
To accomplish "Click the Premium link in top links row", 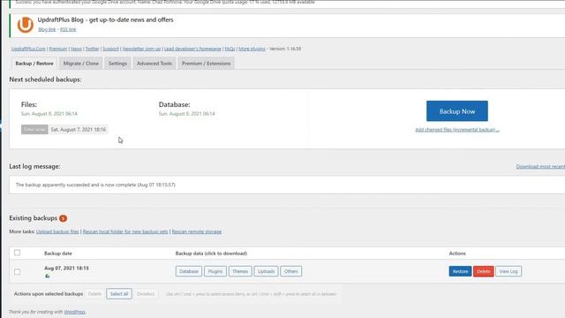I will click(x=58, y=49).
